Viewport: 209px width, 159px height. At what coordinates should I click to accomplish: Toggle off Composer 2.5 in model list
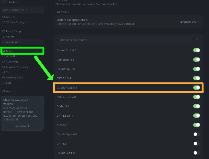[x=197, y=59]
